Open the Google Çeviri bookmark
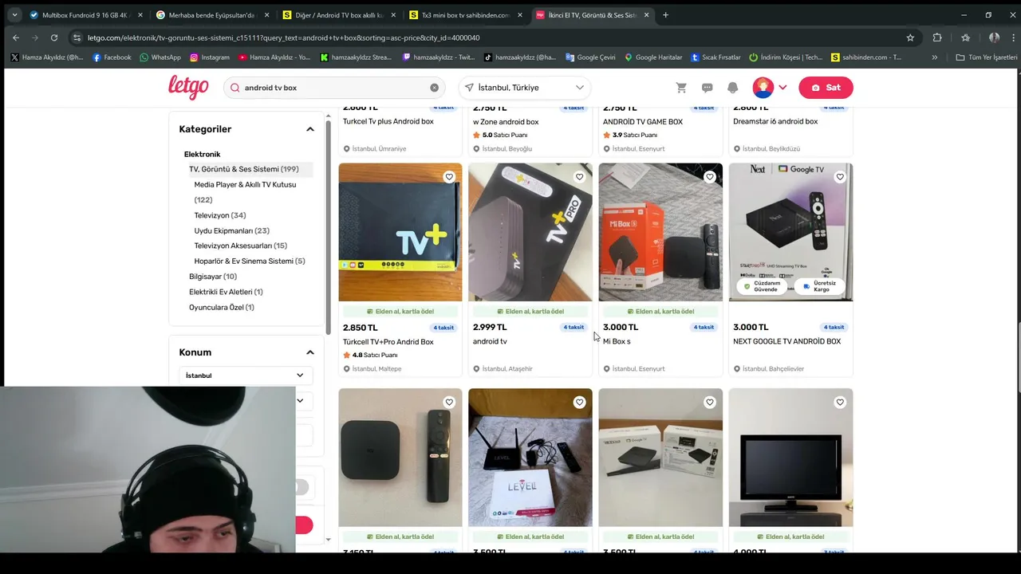 590,57
